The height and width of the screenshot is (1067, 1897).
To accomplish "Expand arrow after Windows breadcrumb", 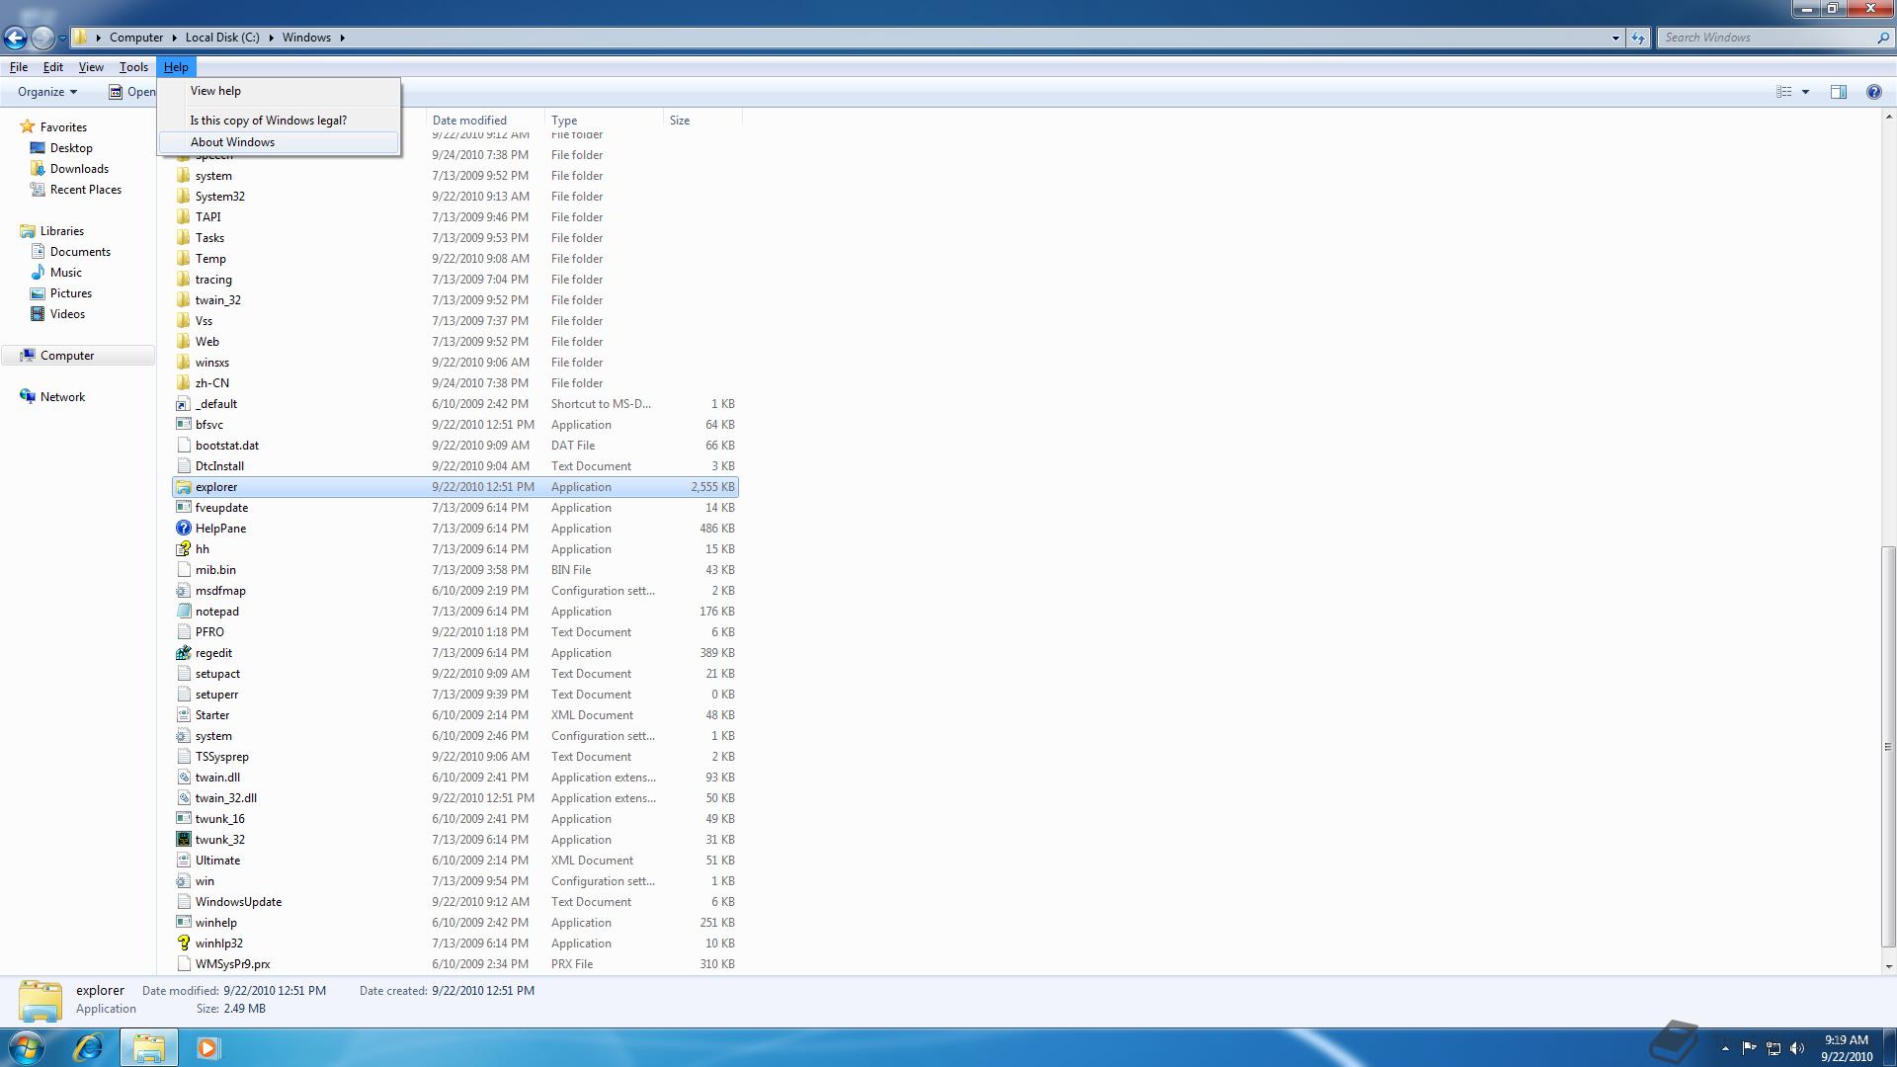I will (x=343, y=38).
